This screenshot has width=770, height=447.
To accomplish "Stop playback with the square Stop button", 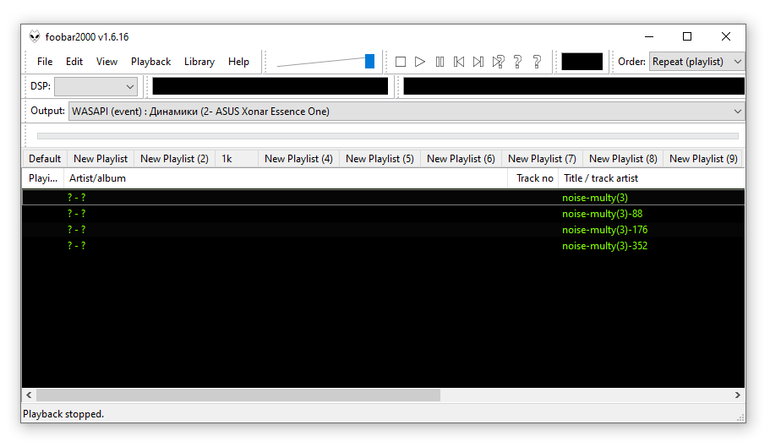I will (x=401, y=62).
